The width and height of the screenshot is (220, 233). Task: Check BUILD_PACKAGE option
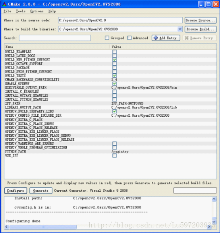click(x=114, y=68)
